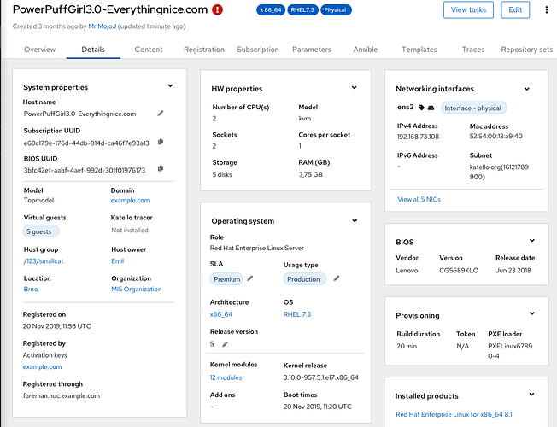
Task: Select the 3,75 GB RAM value
Action: [x=311, y=174]
